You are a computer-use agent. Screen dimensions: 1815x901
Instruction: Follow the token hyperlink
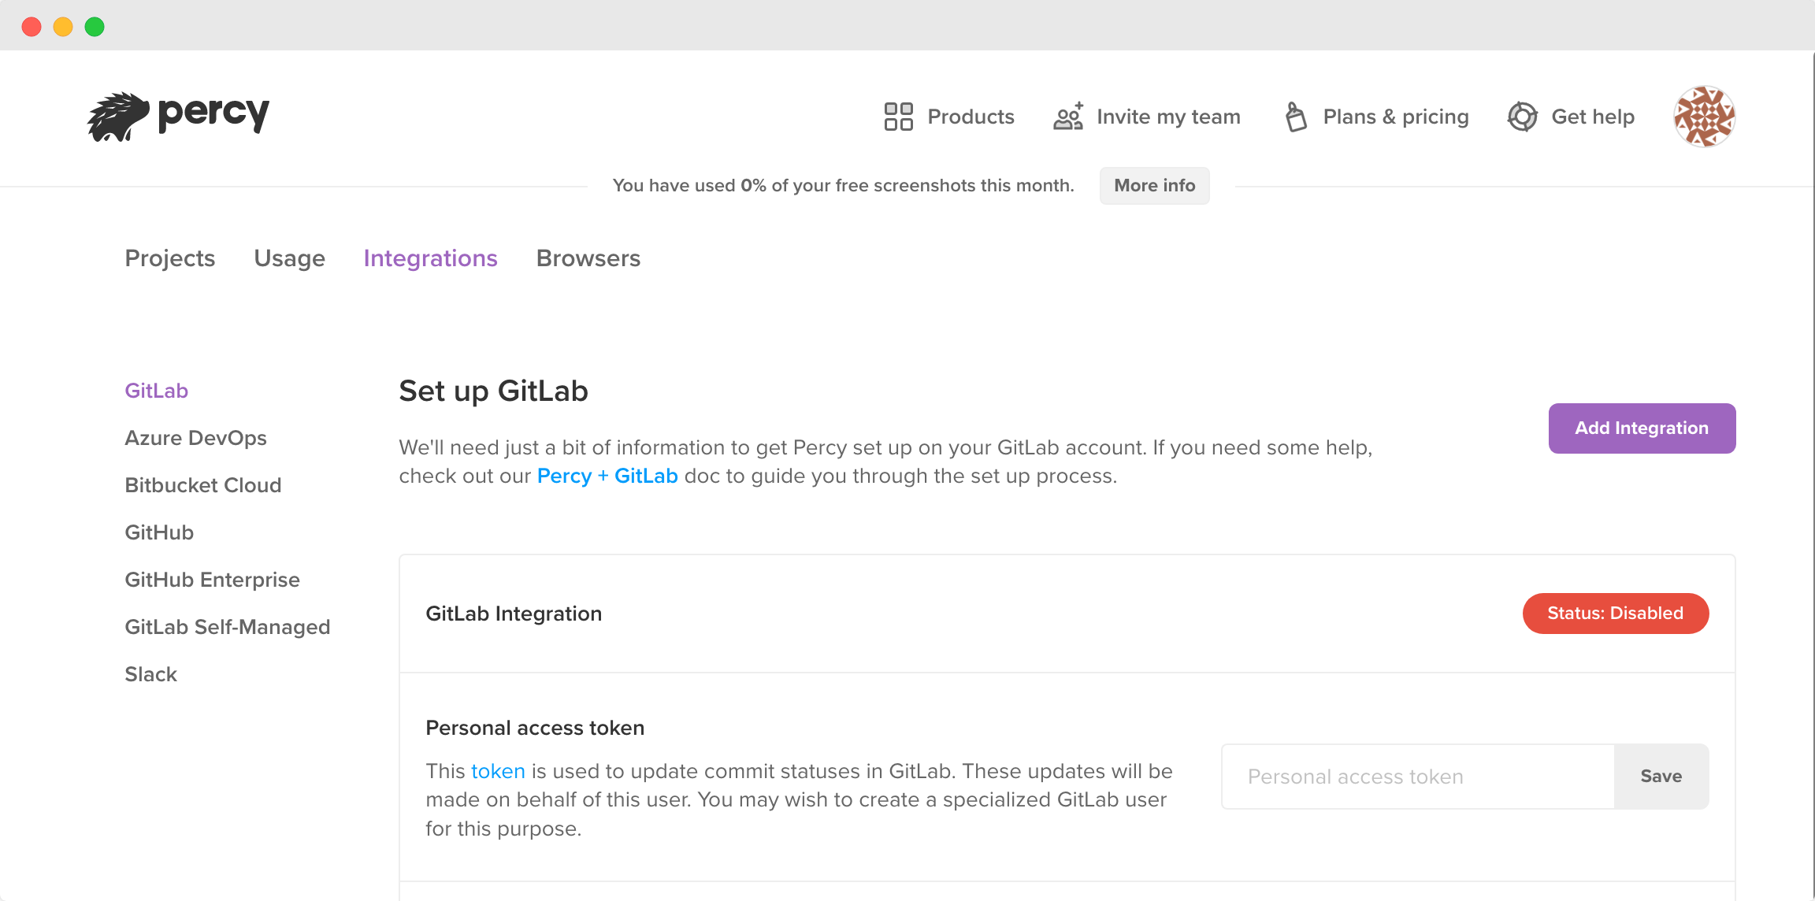click(498, 771)
